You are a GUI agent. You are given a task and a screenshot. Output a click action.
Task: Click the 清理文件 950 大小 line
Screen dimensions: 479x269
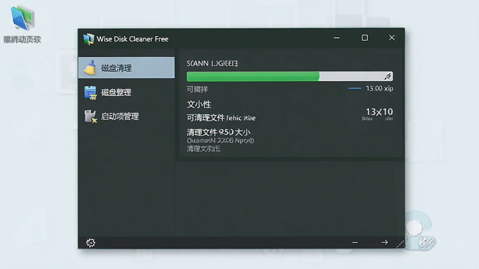(x=218, y=132)
